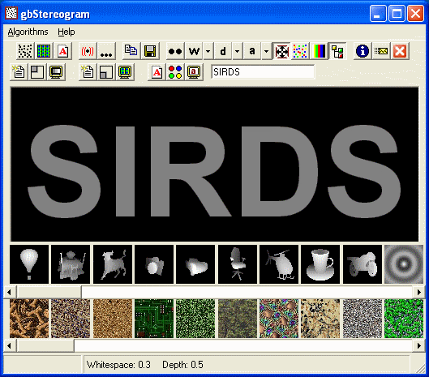Viewport: 429px width, 377px height.
Task: Click the depth map thumbnails scrollbar right arrow
Action: pyautogui.click(x=419, y=292)
